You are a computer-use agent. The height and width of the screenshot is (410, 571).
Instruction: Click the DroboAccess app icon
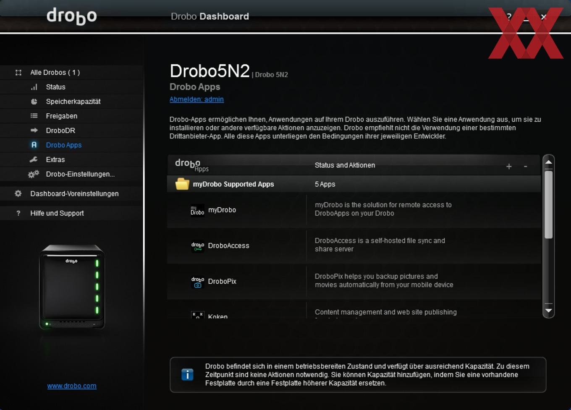click(x=197, y=246)
